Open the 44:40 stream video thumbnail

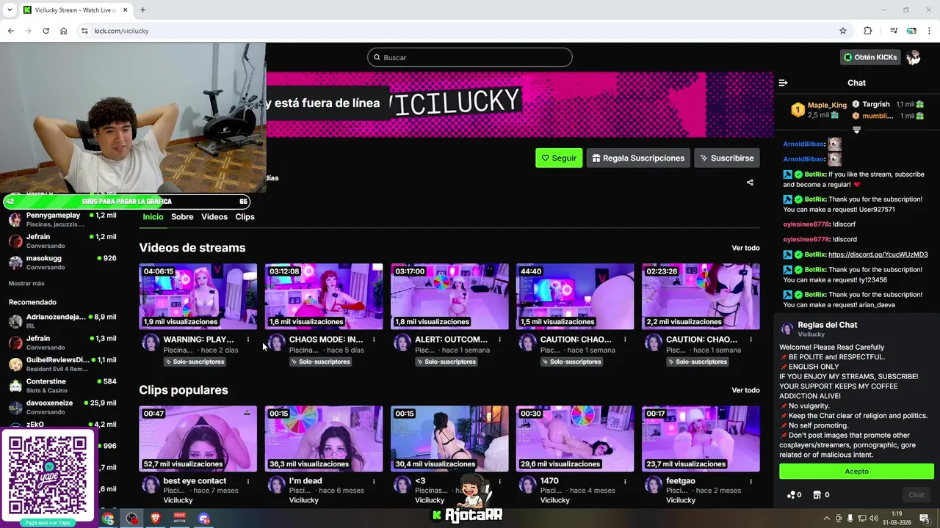[575, 296]
